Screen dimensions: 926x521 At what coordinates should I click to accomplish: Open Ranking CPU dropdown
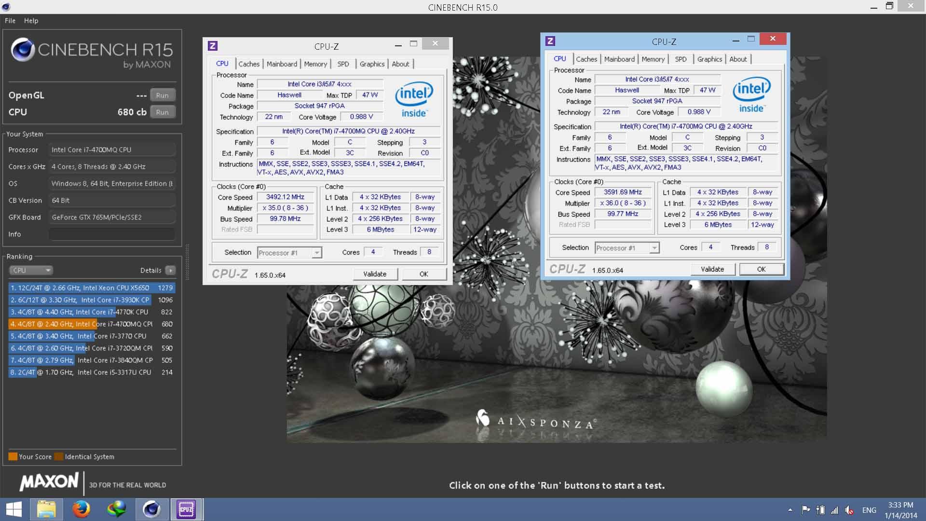click(x=30, y=270)
